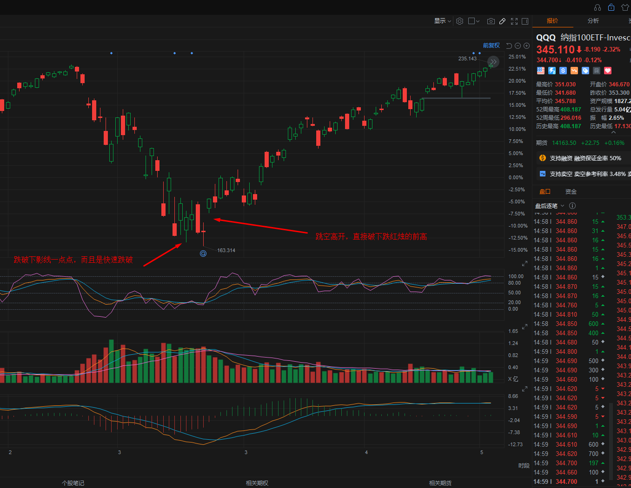Activate the drawing pencil tool
The height and width of the screenshot is (488, 631).
pyautogui.click(x=502, y=21)
